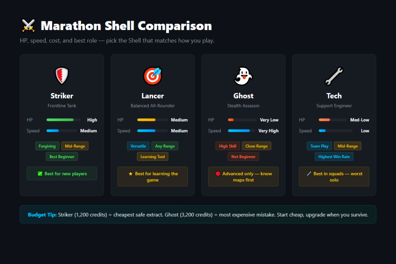
Task: Click the Striker card title
Action: [x=62, y=96]
